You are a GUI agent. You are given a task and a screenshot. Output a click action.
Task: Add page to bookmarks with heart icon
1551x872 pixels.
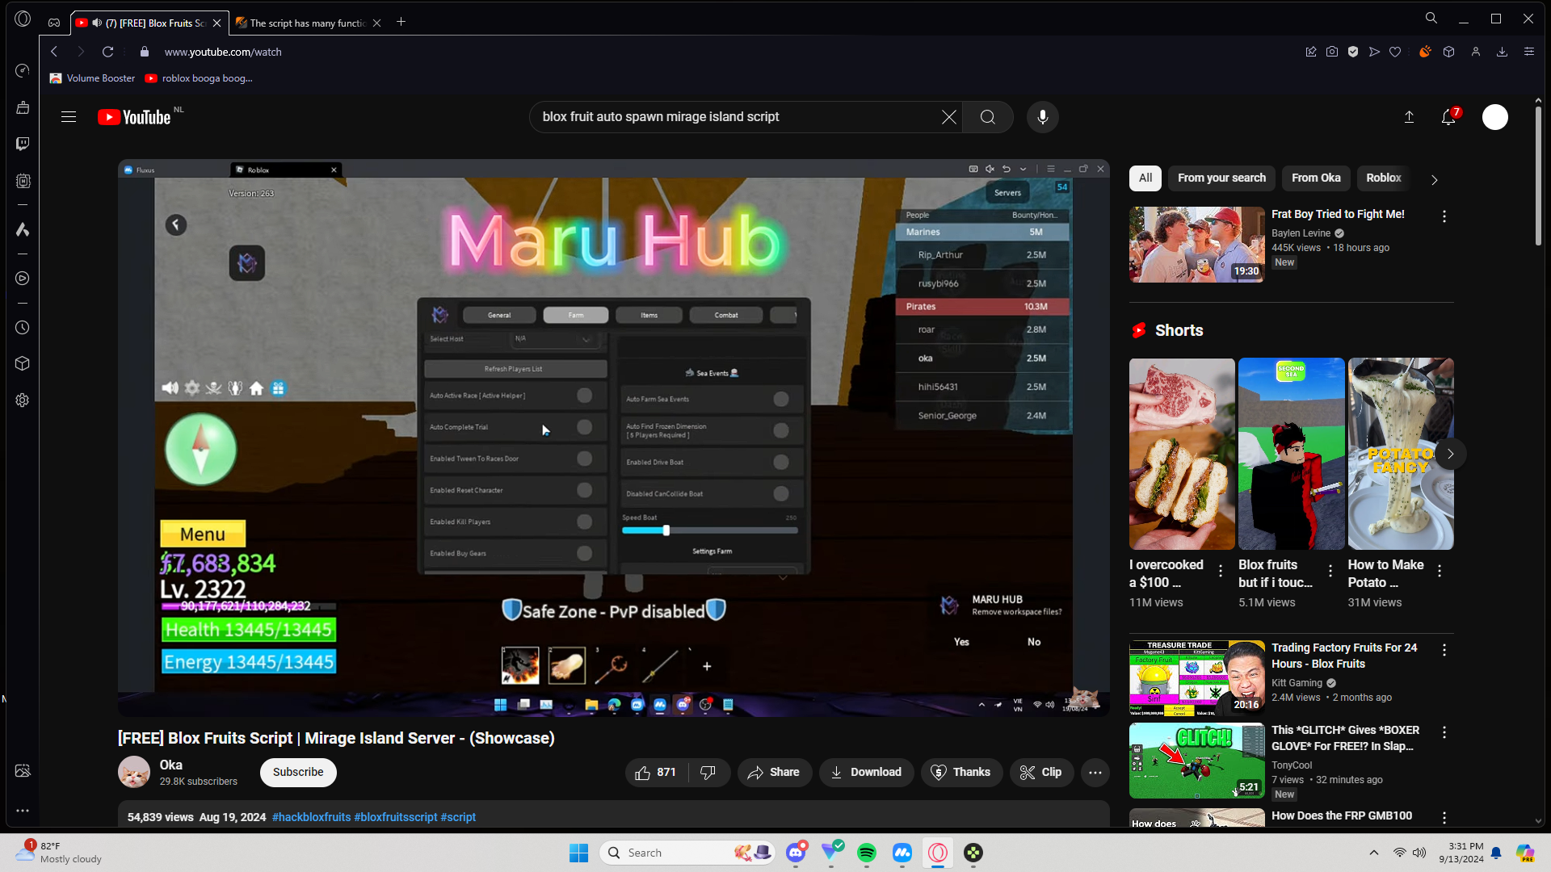[1395, 52]
